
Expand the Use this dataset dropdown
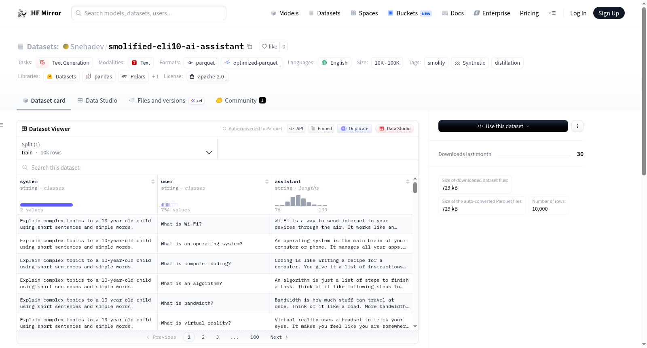503,126
